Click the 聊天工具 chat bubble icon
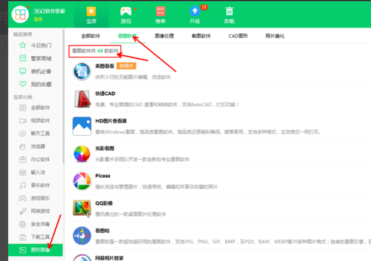 pos(23,133)
